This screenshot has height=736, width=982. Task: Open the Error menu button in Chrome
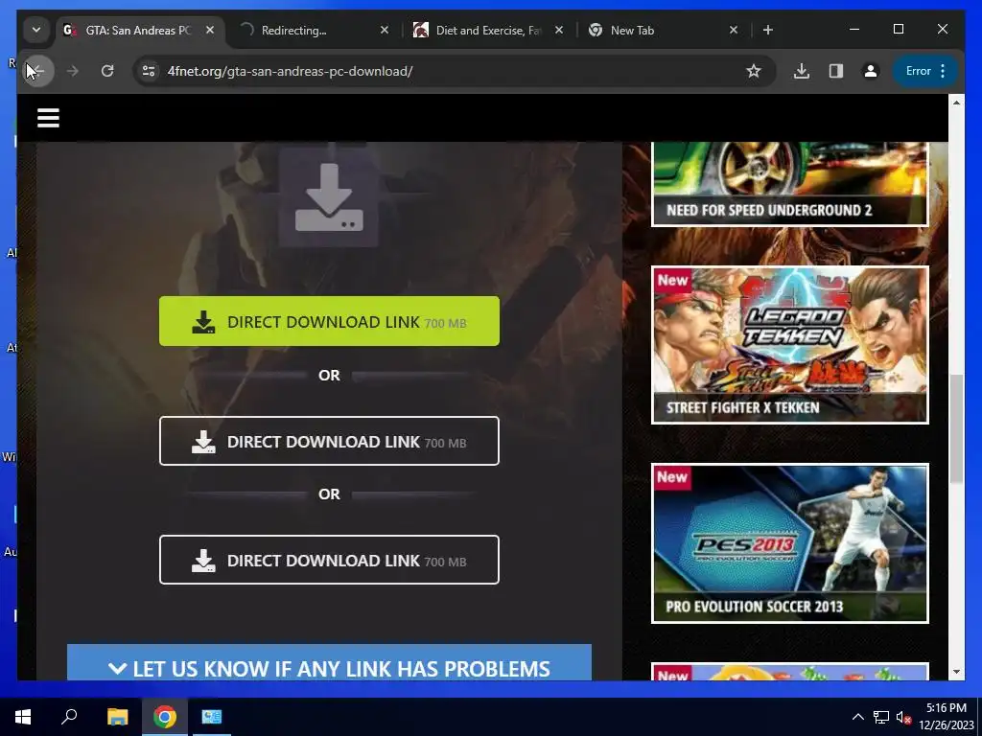tap(925, 71)
